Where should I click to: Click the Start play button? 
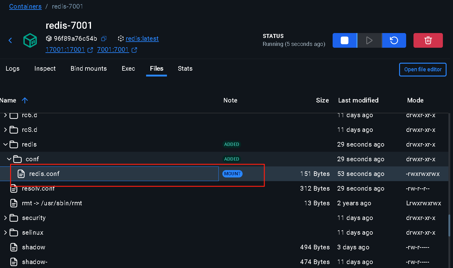coord(369,40)
